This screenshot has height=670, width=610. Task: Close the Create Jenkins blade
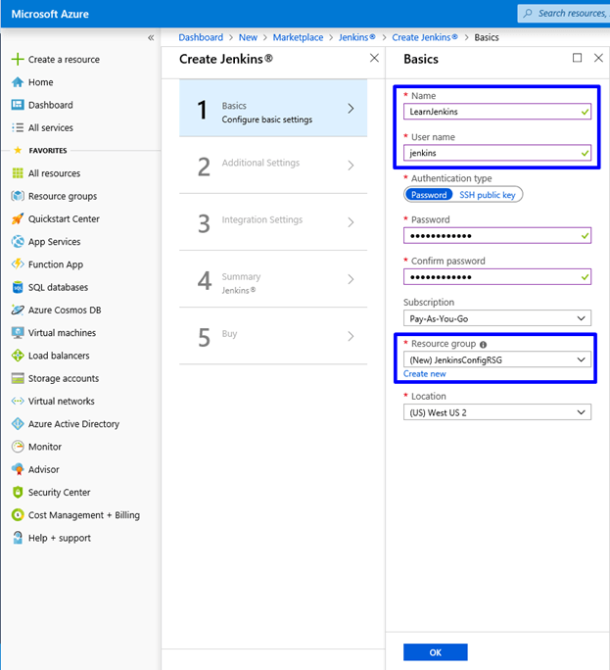coord(374,58)
